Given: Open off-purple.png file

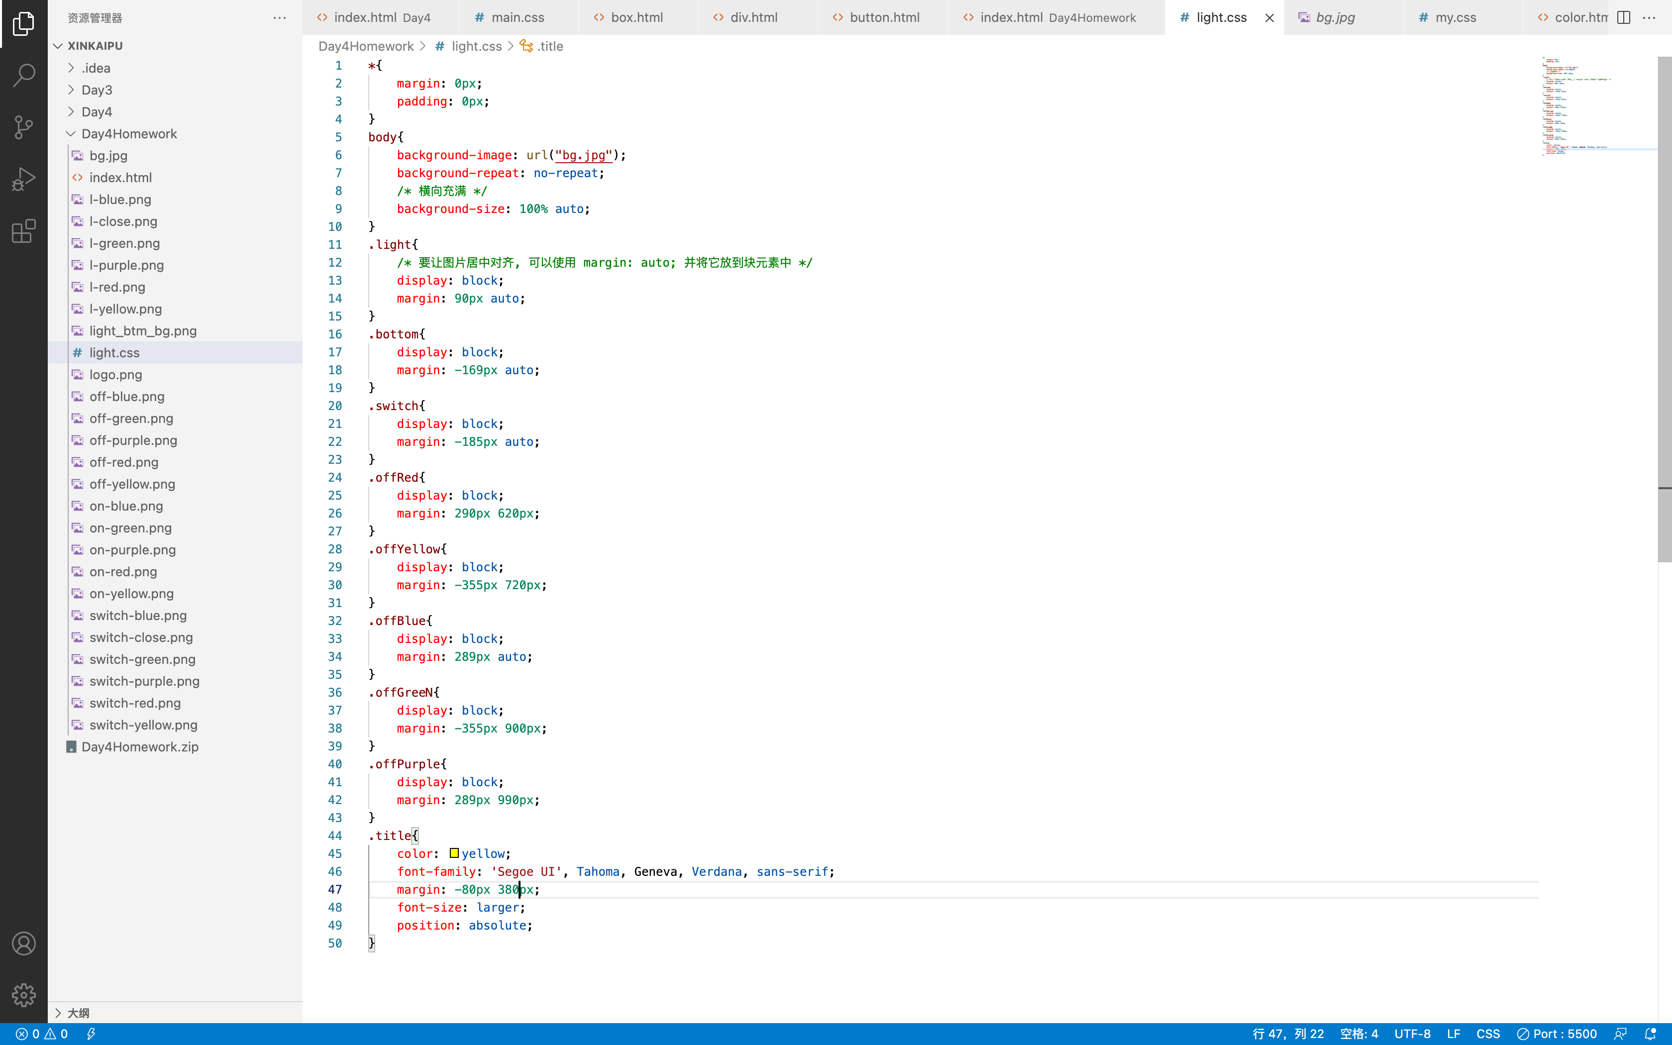Looking at the screenshot, I should (133, 440).
